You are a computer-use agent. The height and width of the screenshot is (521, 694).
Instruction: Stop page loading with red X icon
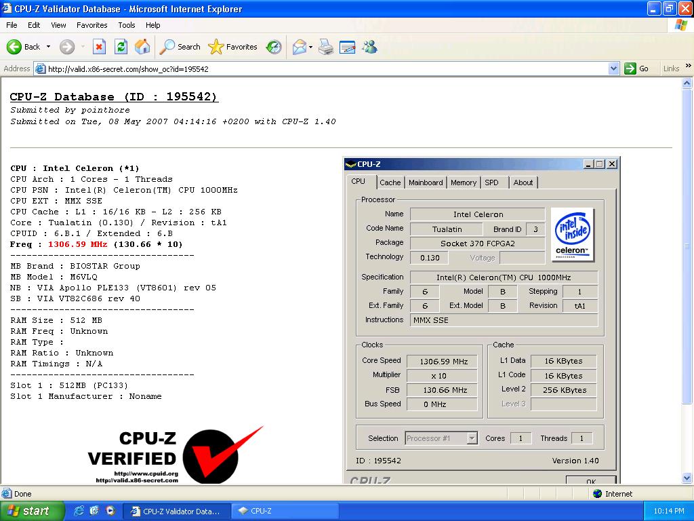[x=99, y=47]
